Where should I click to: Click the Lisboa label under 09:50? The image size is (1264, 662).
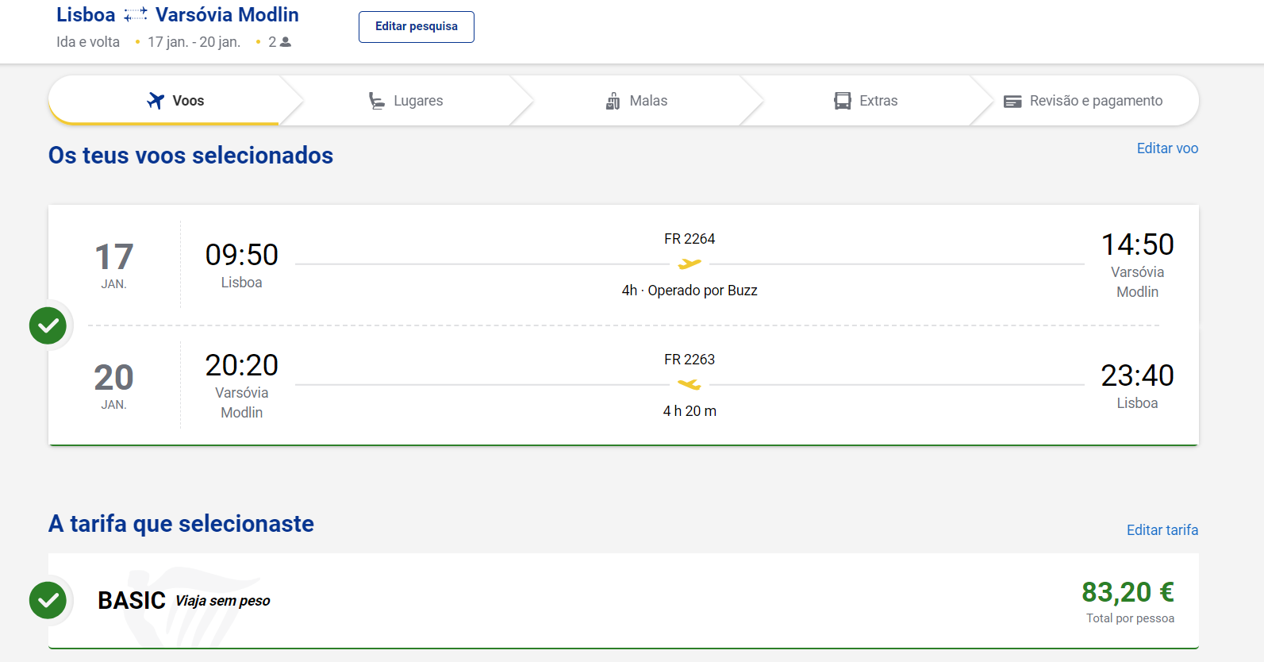pos(241,283)
